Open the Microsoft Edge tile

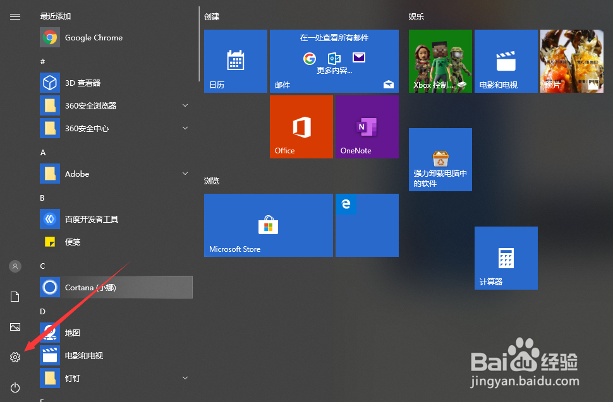coord(367,225)
